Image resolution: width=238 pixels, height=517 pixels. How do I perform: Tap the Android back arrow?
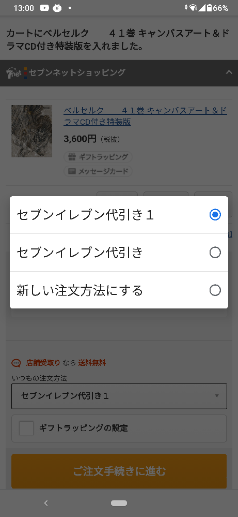click(x=46, y=503)
